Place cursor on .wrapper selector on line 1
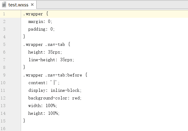 [x=33, y=14]
